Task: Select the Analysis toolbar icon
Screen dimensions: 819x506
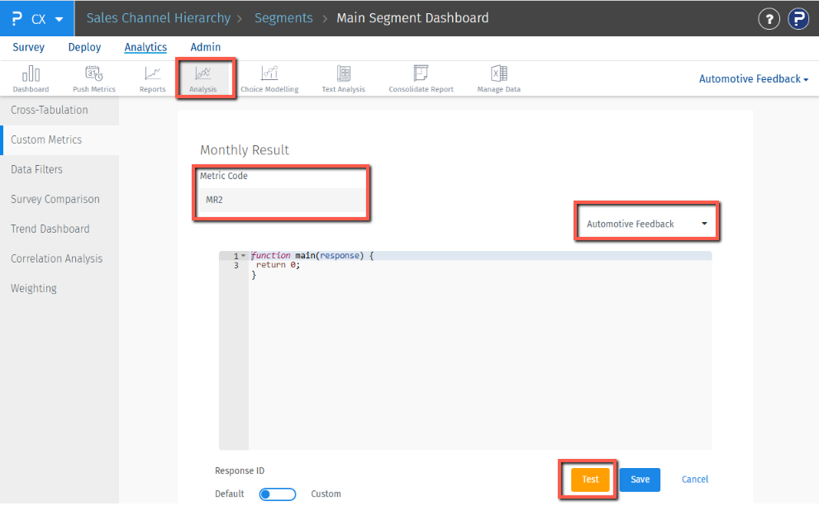Action: pyautogui.click(x=203, y=78)
